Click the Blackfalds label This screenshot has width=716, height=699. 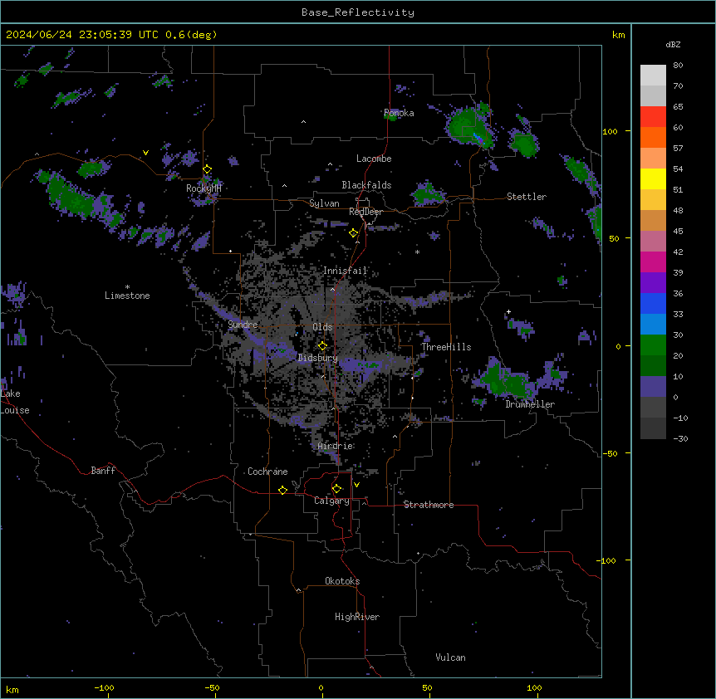[x=366, y=185]
